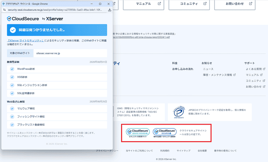Select sitesec.xserver.ne.jp target site text
This screenshot has height=162, width=268.
pos(48,53)
